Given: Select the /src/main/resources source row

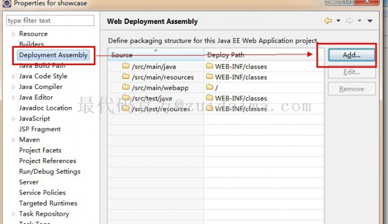Looking at the screenshot, I should pos(156,77).
